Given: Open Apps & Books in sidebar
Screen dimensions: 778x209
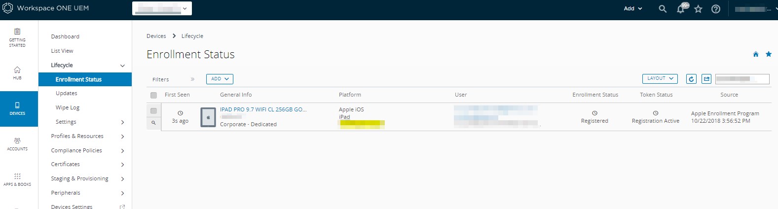Looking at the screenshot, I should pos(17,179).
